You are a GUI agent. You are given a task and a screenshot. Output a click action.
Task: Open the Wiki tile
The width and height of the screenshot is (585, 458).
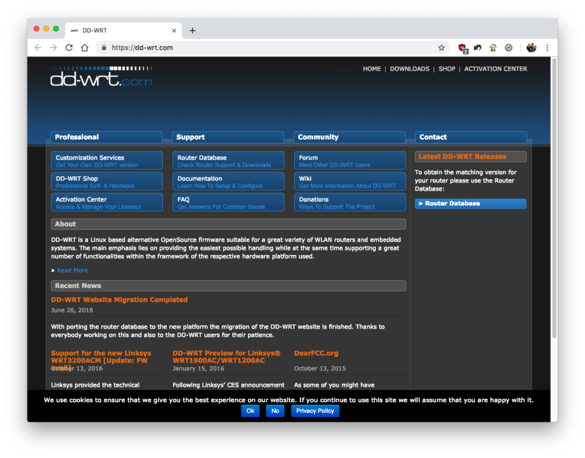pyautogui.click(x=350, y=181)
